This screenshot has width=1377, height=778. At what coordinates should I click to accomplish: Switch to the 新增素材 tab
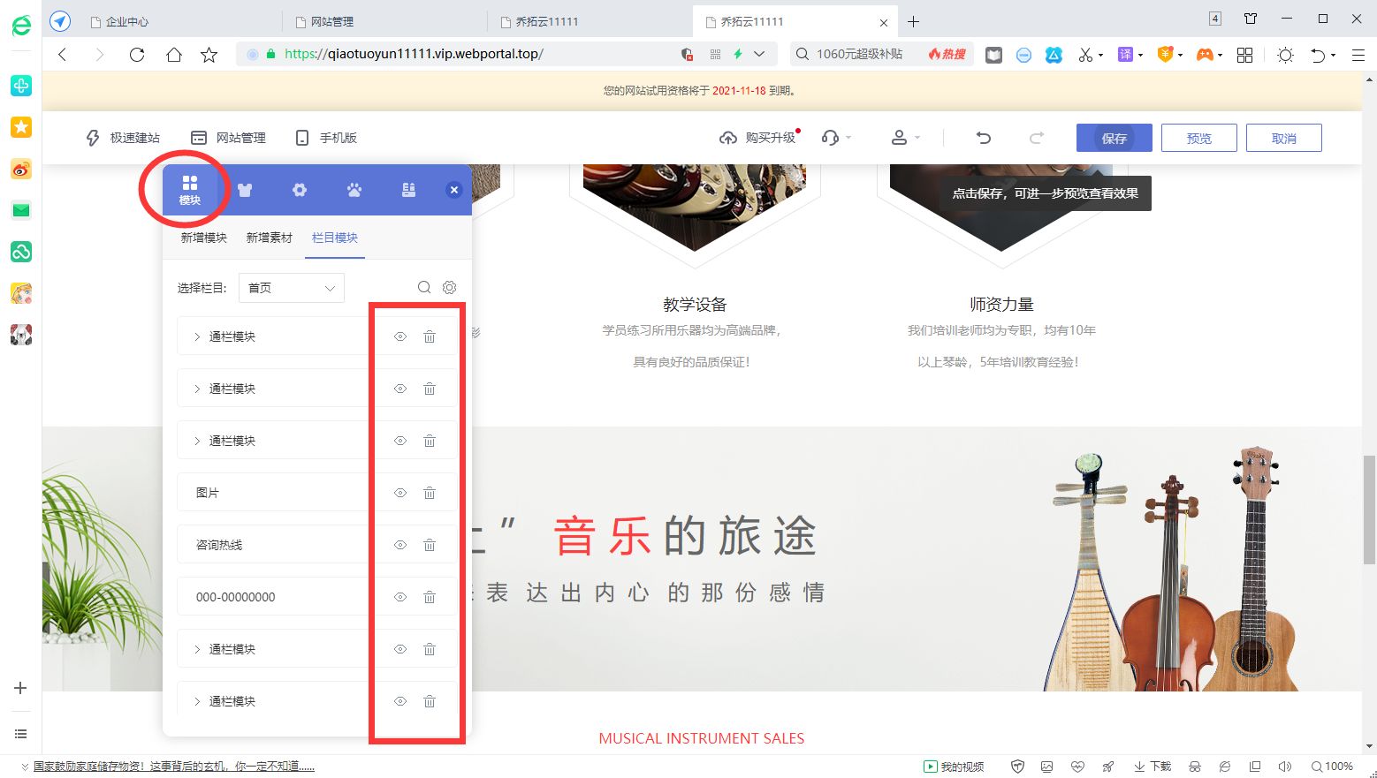click(x=269, y=238)
